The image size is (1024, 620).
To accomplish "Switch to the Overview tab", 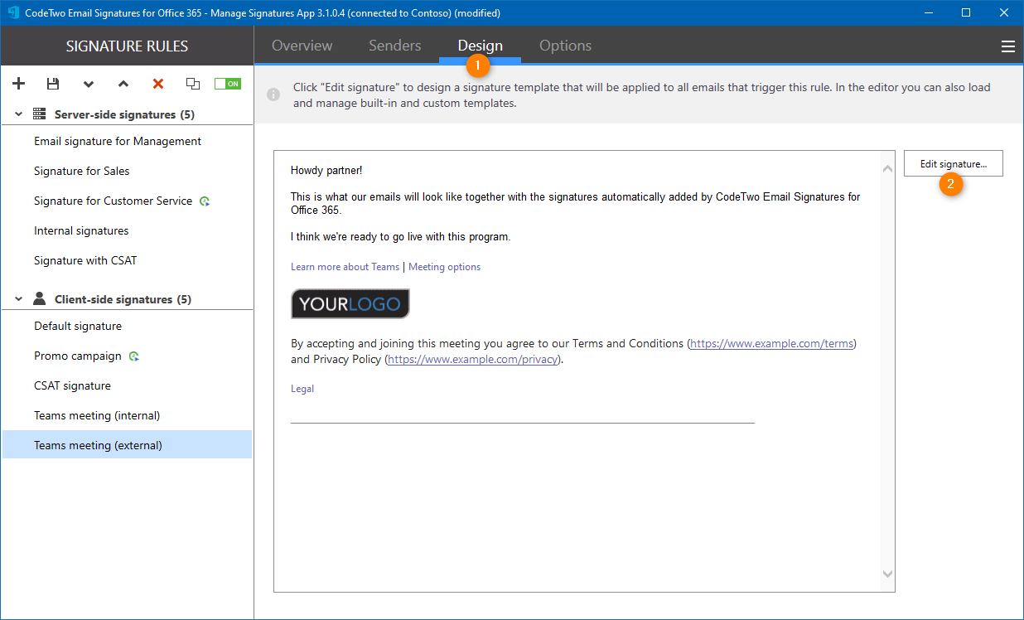I will pyautogui.click(x=302, y=46).
